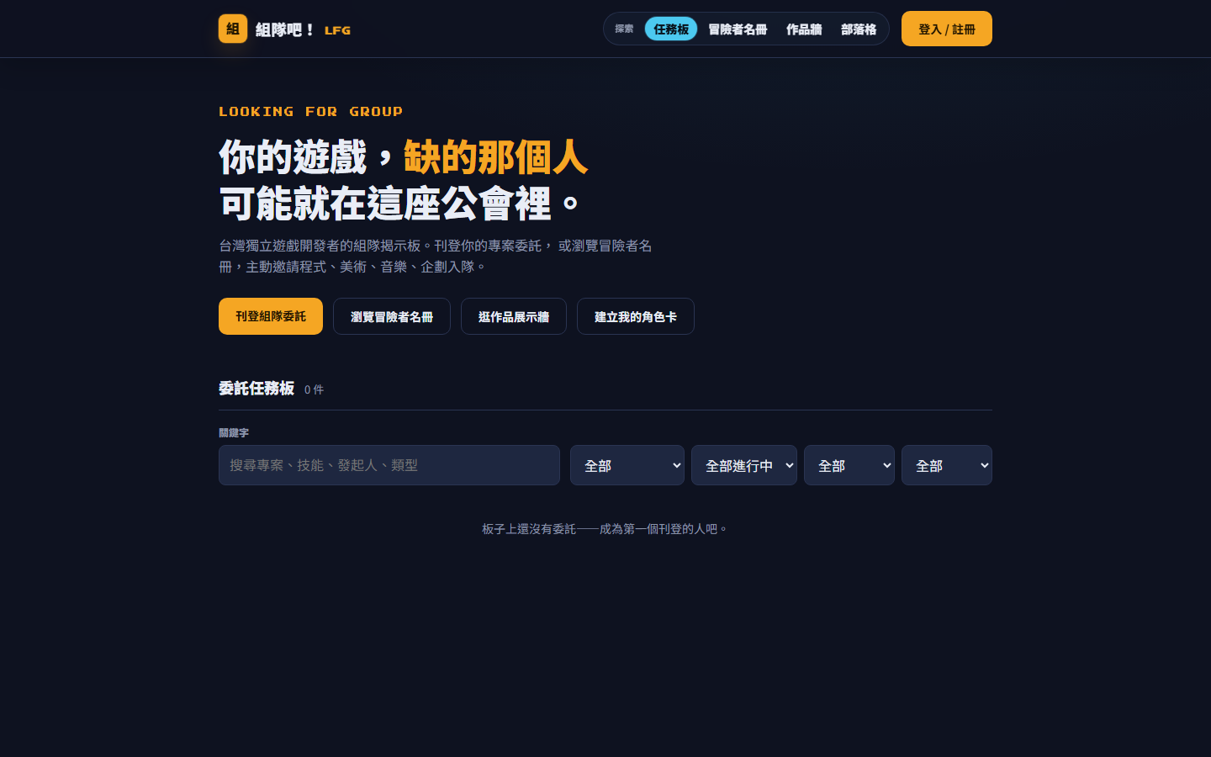Click the LOOKING FOR GROUP tagline

(310, 111)
